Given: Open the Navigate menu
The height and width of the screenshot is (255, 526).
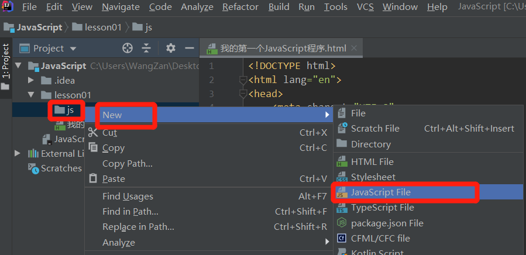Looking at the screenshot, I should click(121, 6).
